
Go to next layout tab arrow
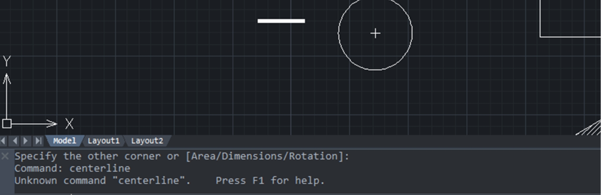pos(26,141)
